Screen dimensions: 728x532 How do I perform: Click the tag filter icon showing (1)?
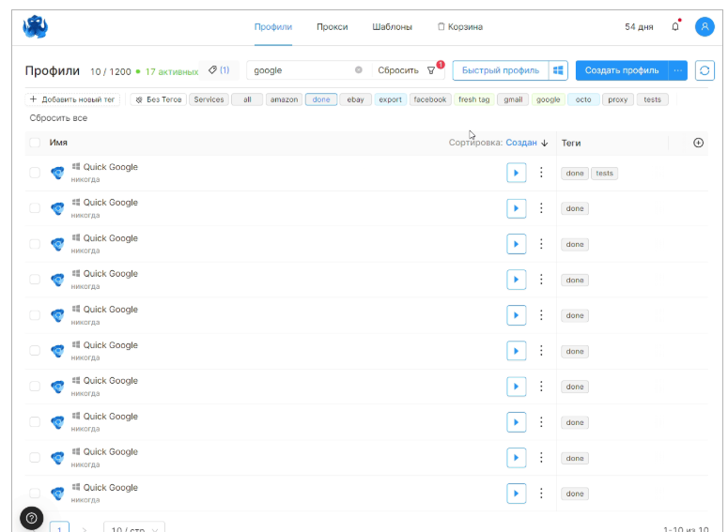coord(219,70)
